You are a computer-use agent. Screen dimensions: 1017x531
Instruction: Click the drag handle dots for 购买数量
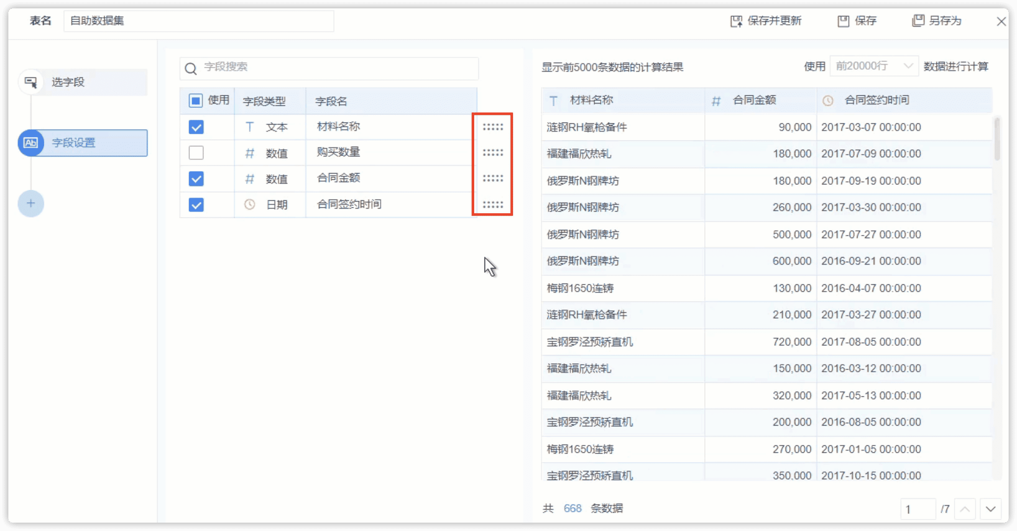point(493,153)
